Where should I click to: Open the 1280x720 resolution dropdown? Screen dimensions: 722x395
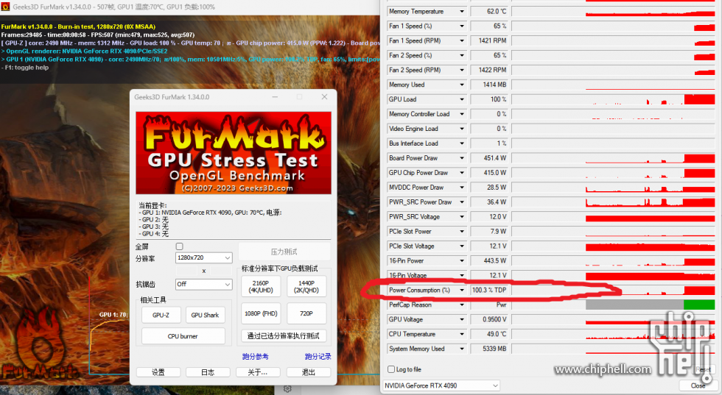(203, 258)
